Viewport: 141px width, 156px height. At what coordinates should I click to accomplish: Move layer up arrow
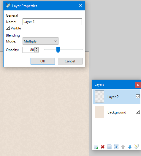[123, 147]
